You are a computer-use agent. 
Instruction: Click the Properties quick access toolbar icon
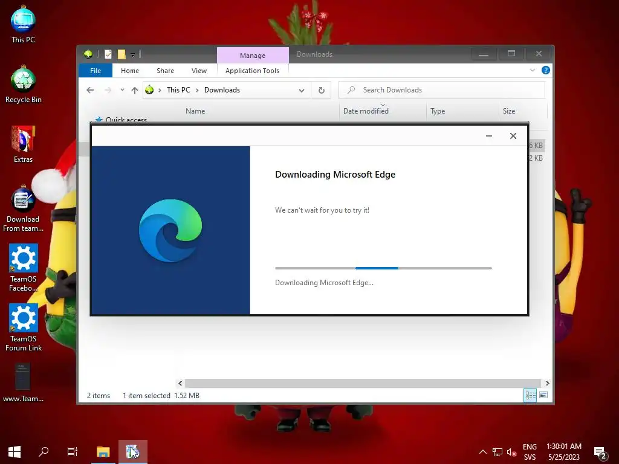(x=108, y=54)
